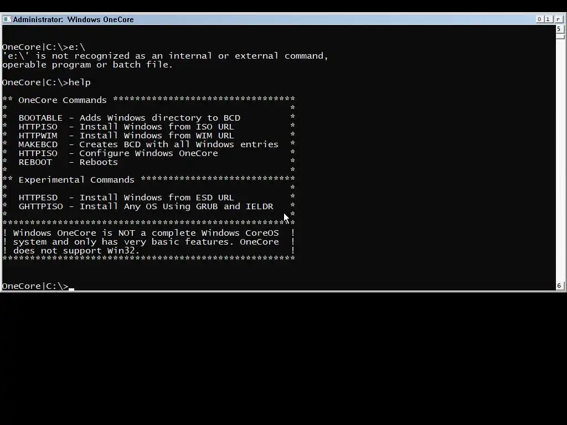Screen dimensions: 567x425
Task: Click the 'BOOTABLE - Adds Windows directory to BCD' line
Action: point(130,118)
